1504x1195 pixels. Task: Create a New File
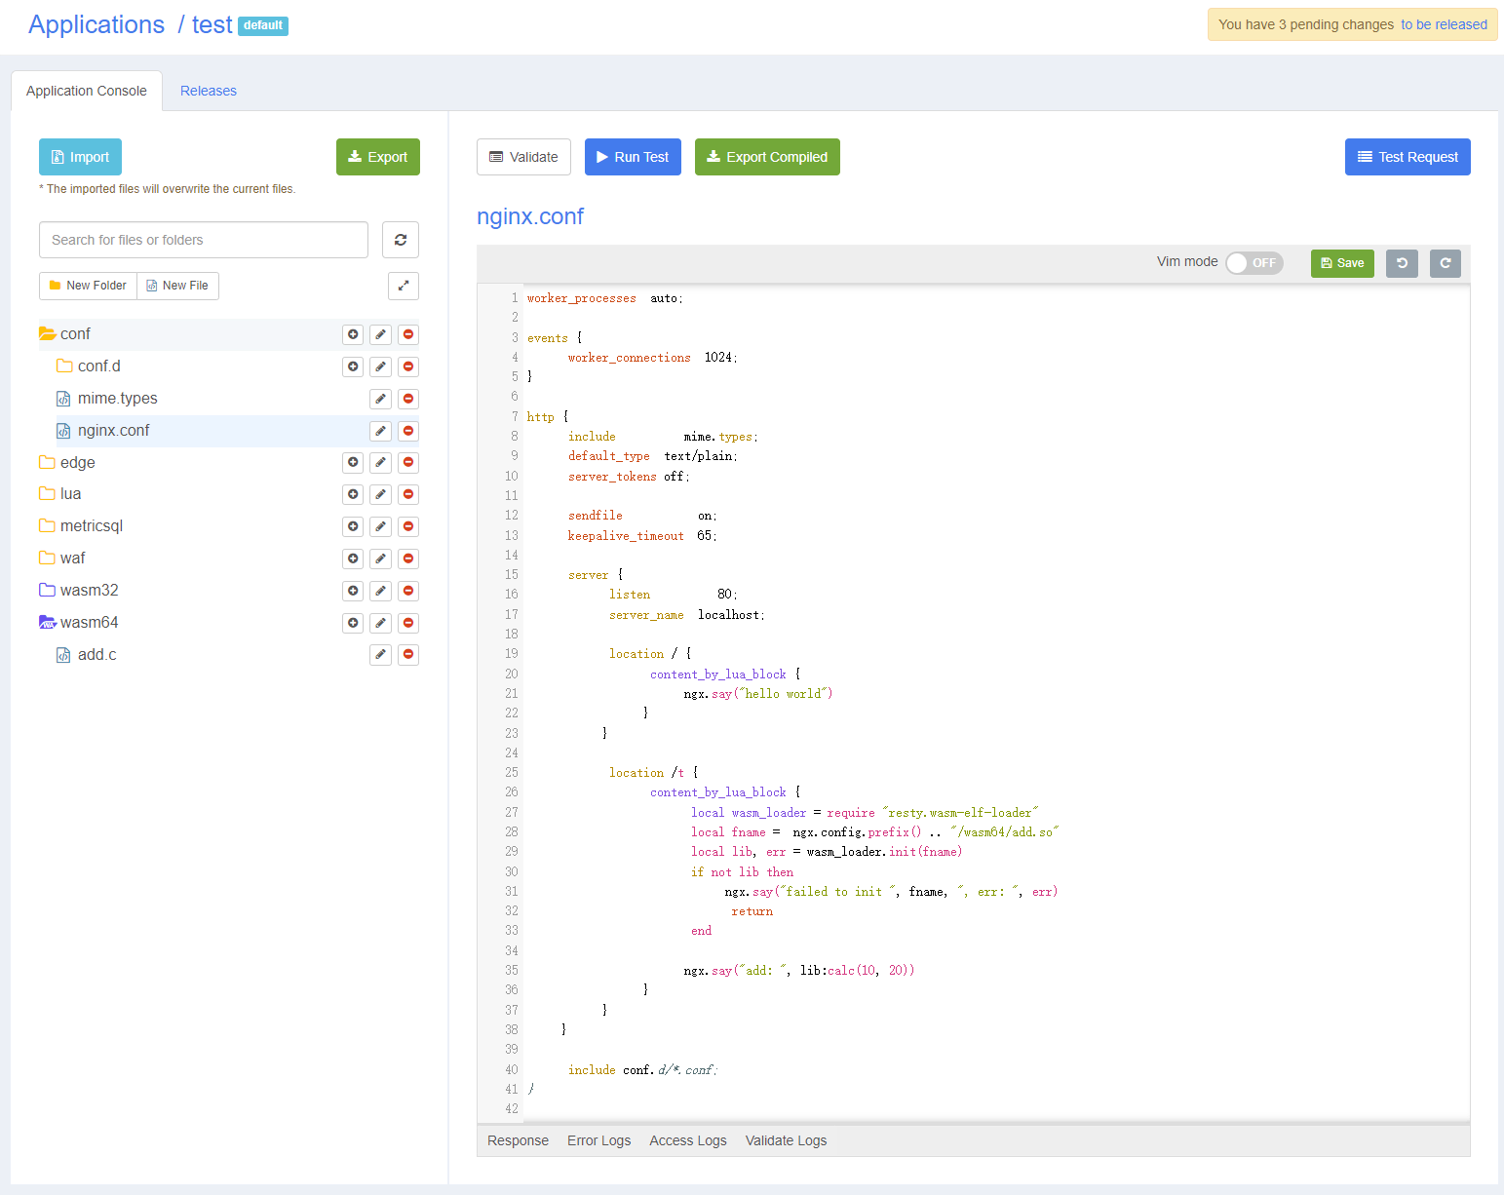[177, 286]
